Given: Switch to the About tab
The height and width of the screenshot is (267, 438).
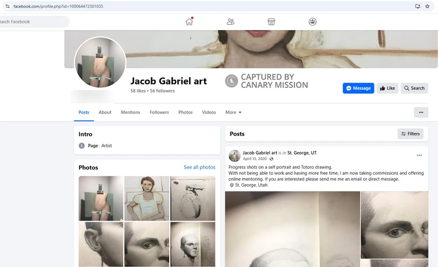Looking at the screenshot, I should pos(105,112).
